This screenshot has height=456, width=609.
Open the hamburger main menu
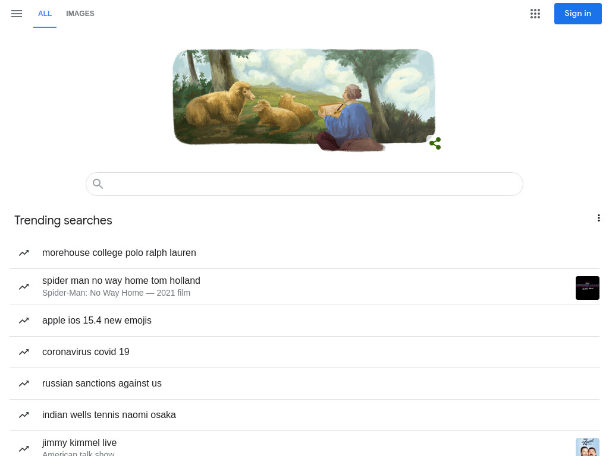pyautogui.click(x=17, y=14)
